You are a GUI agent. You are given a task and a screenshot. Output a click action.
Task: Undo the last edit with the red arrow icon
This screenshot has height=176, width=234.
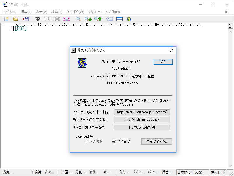(x=37, y=19)
